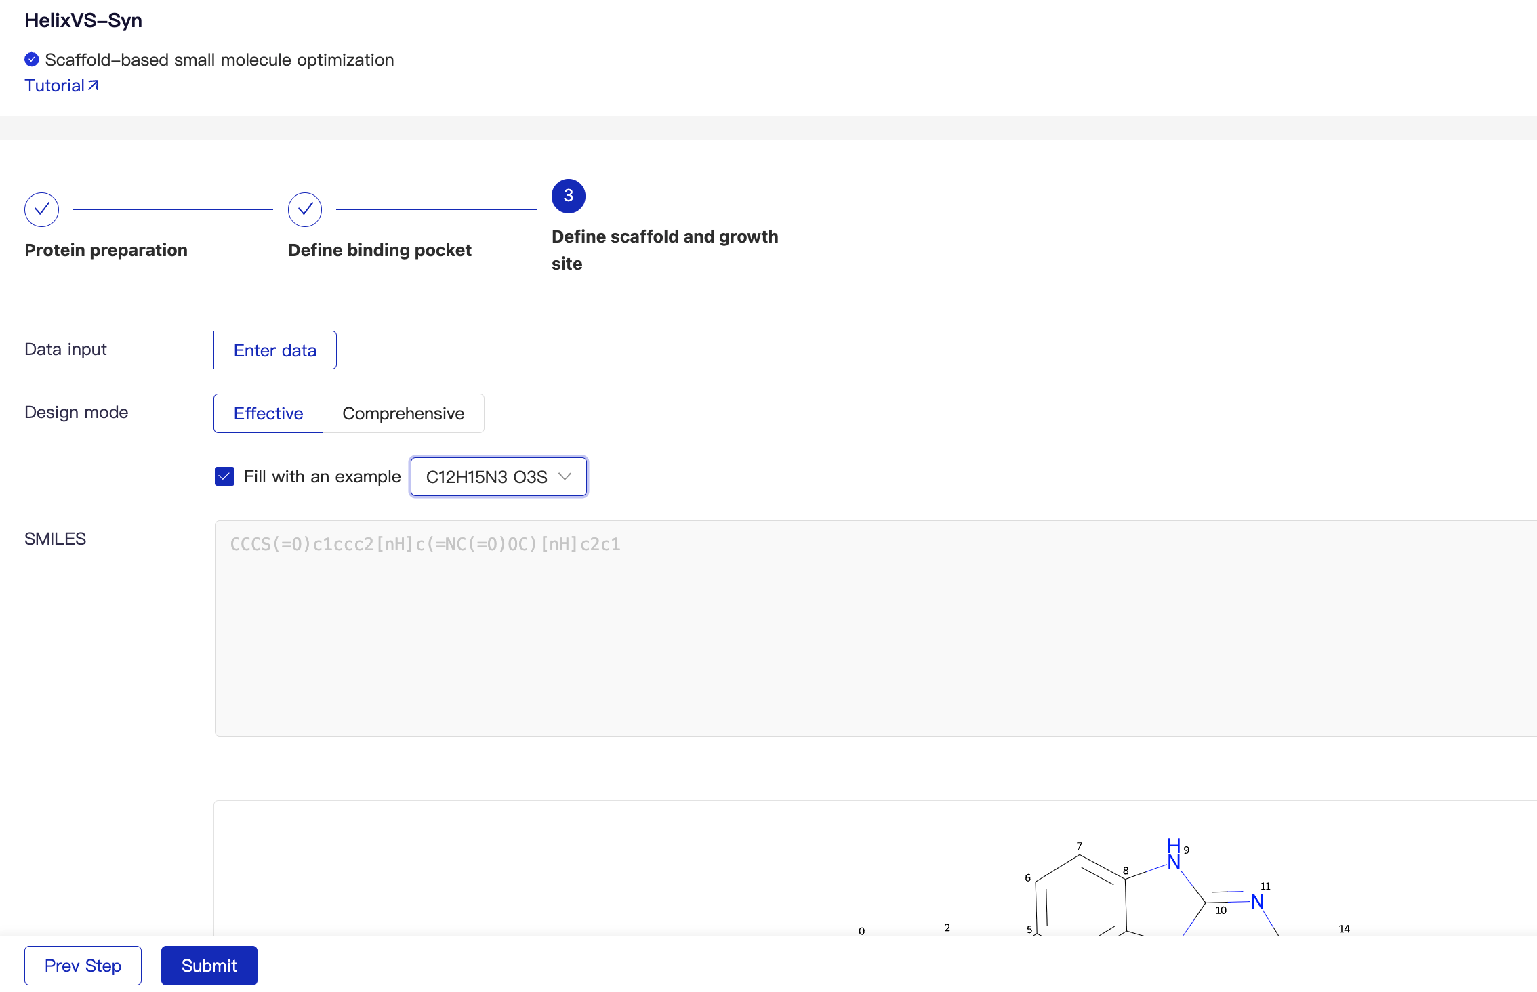
Task: Click the dropdown chevron arrow
Action: point(565,476)
